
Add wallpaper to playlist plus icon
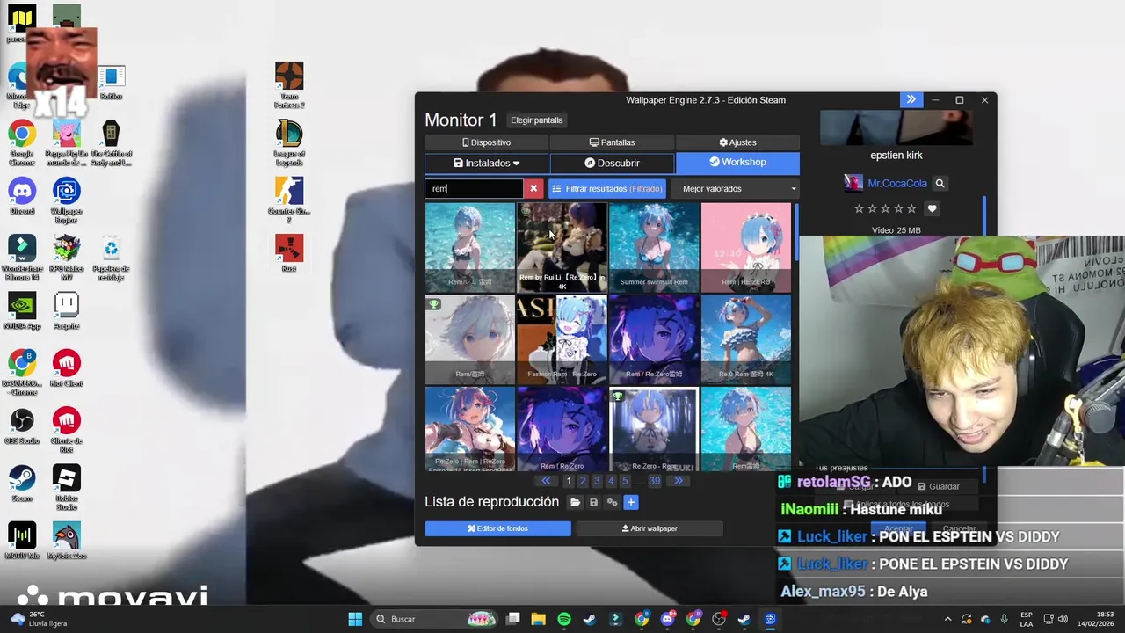tap(630, 502)
